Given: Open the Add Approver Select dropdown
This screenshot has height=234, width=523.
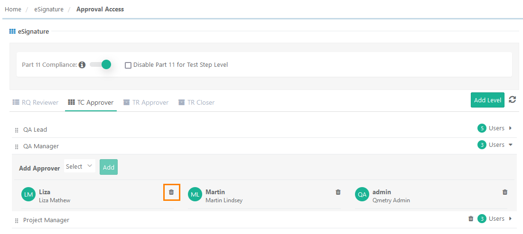Looking at the screenshot, I should tap(79, 167).
